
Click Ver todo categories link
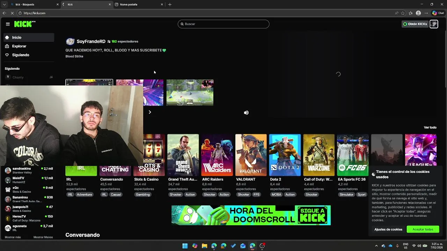tap(430, 128)
